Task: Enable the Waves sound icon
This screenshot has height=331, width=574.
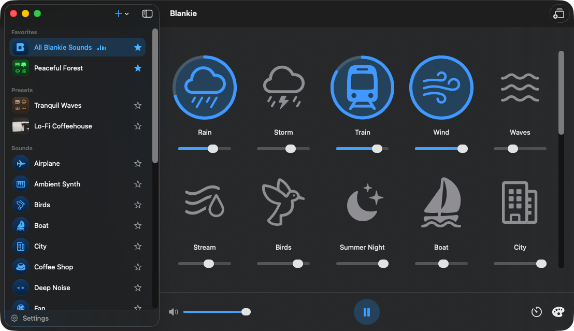Action: pyautogui.click(x=520, y=88)
